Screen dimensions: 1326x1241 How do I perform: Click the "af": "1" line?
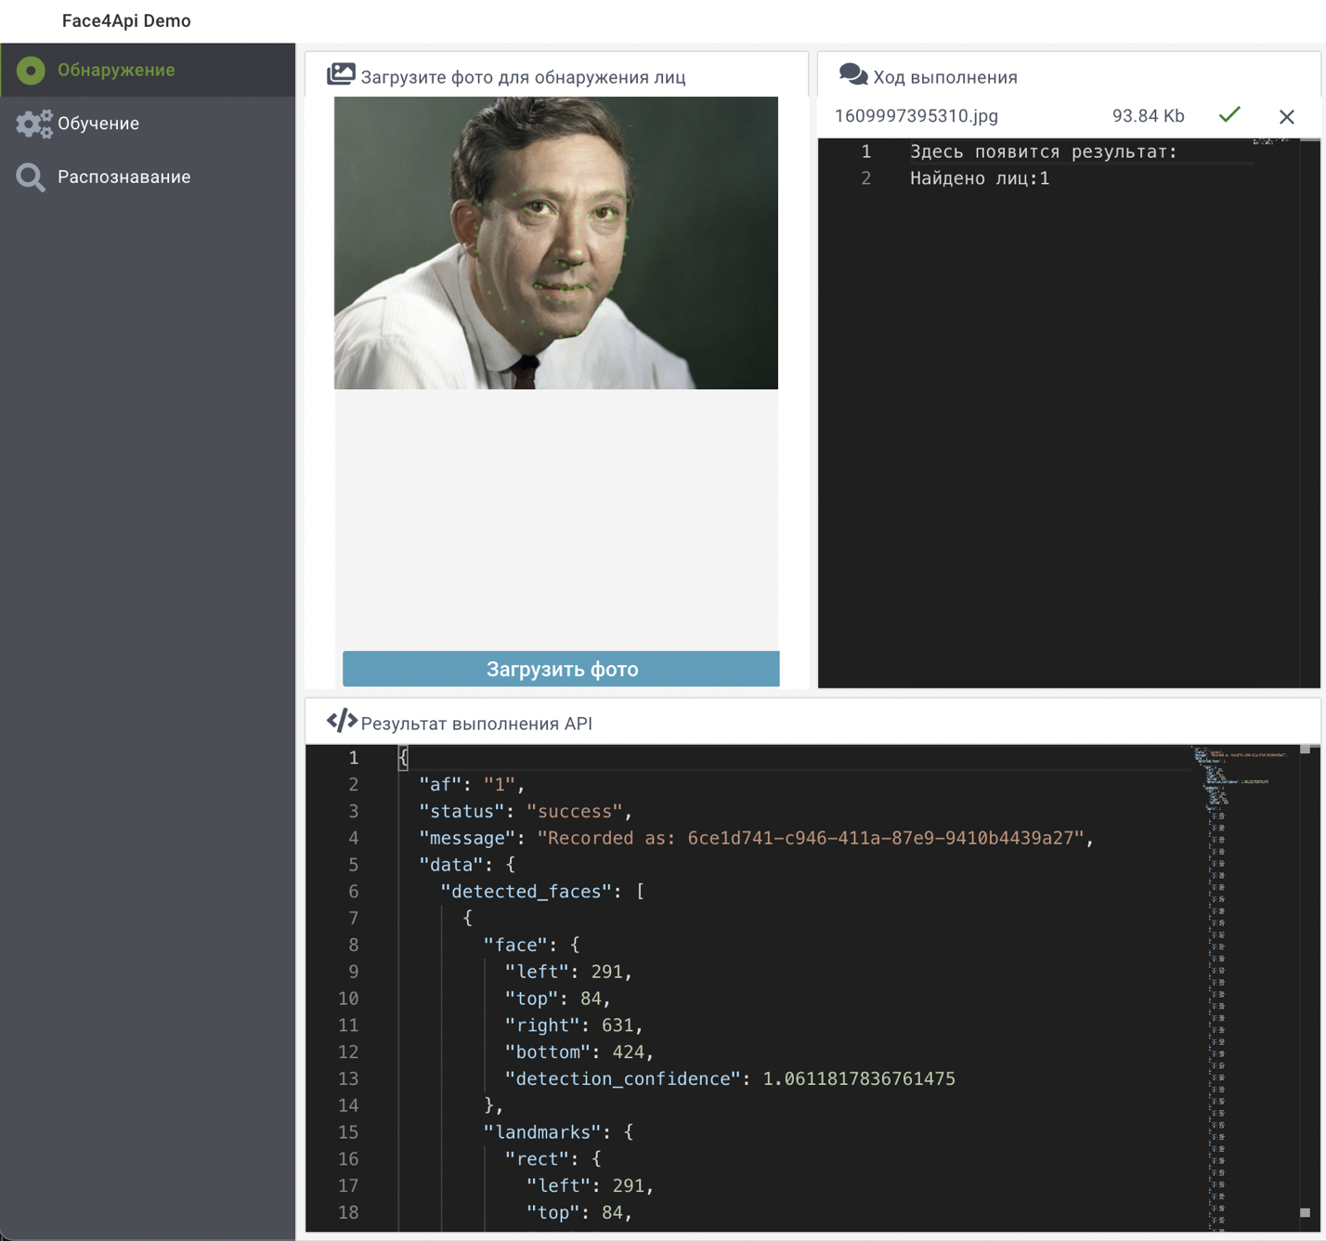[x=472, y=784]
